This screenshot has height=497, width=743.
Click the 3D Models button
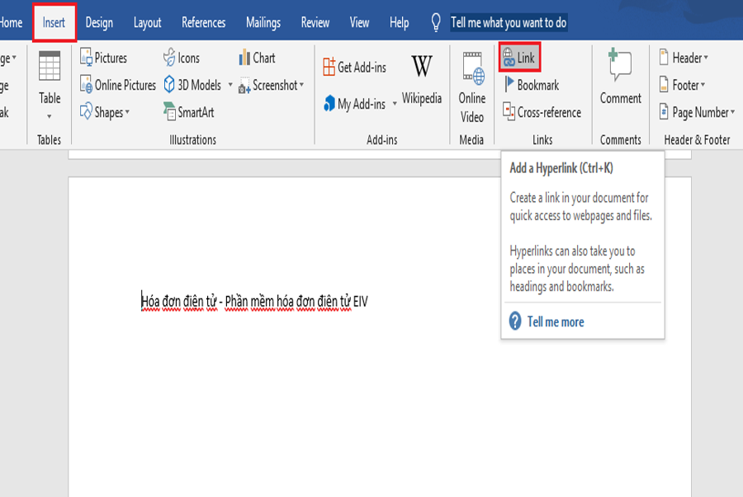pyautogui.click(x=193, y=85)
